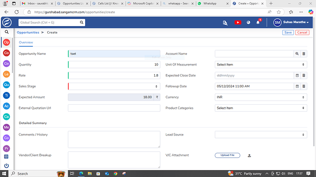Open the Sales Stage dropdown
Image resolution: width=316 pixels, height=177 pixels.
coord(114,86)
